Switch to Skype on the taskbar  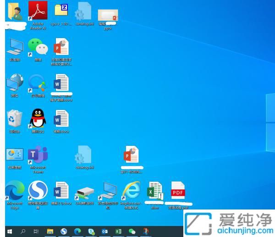91,231
